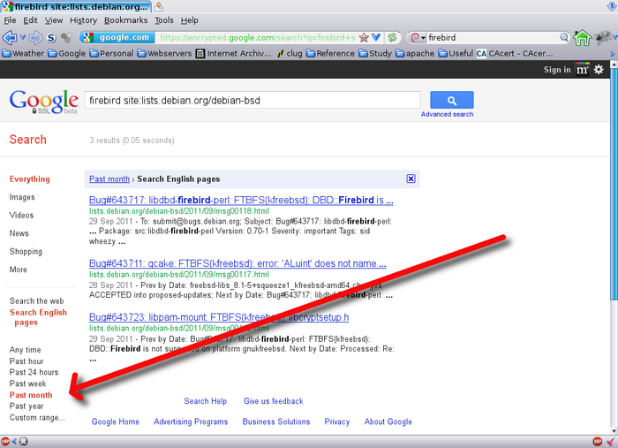The height and width of the screenshot is (448, 618).
Task: Open Bug#643723 libpam-mount result
Action: click(x=219, y=317)
